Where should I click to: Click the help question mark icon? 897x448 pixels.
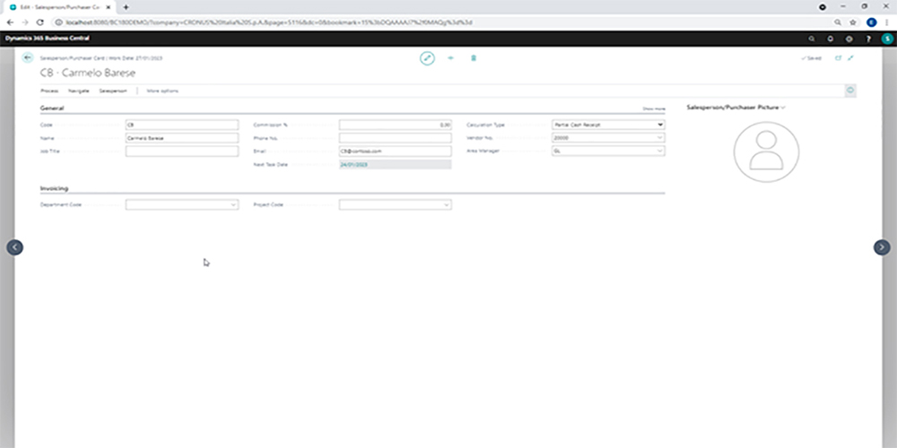[867, 39]
